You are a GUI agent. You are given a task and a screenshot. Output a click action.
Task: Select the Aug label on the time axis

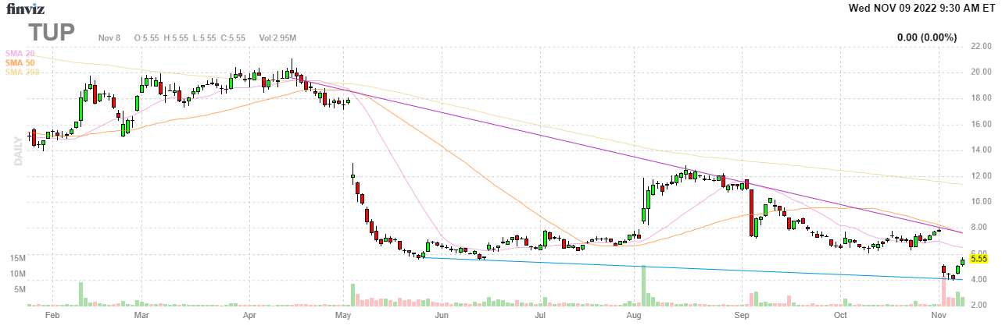tap(634, 316)
